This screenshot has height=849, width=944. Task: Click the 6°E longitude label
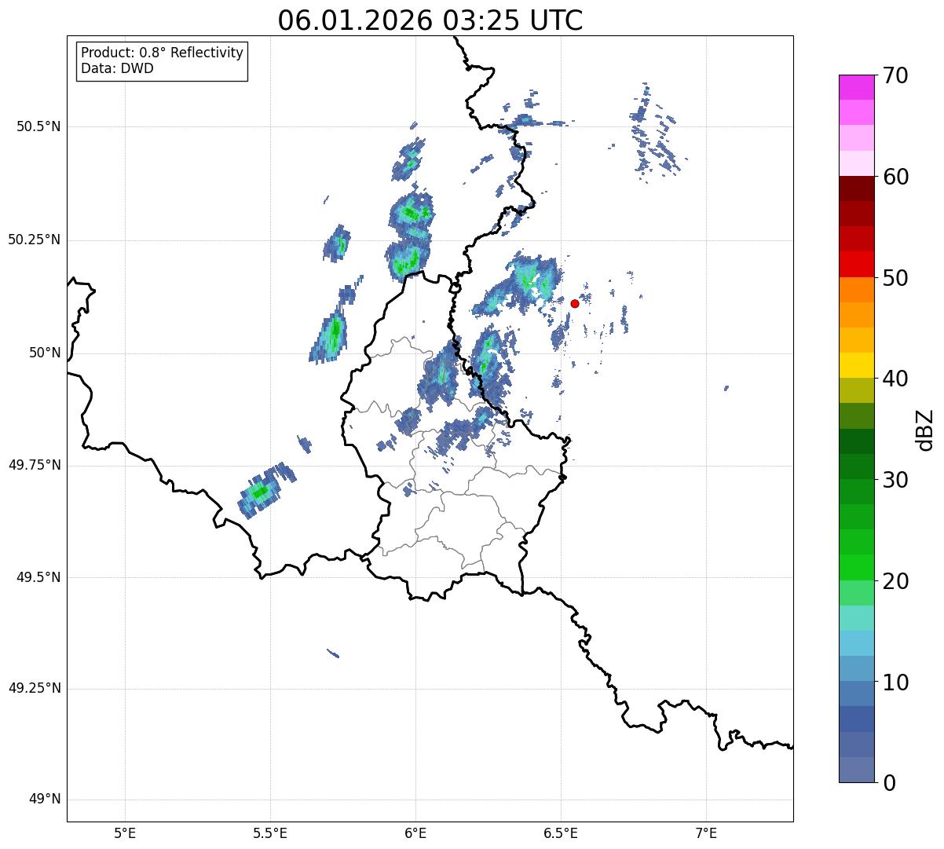(x=416, y=833)
